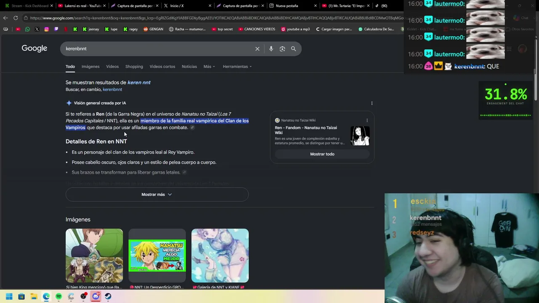Click the link icon after the AI summary paragraph
539x303 pixels.
click(x=192, y=128)
